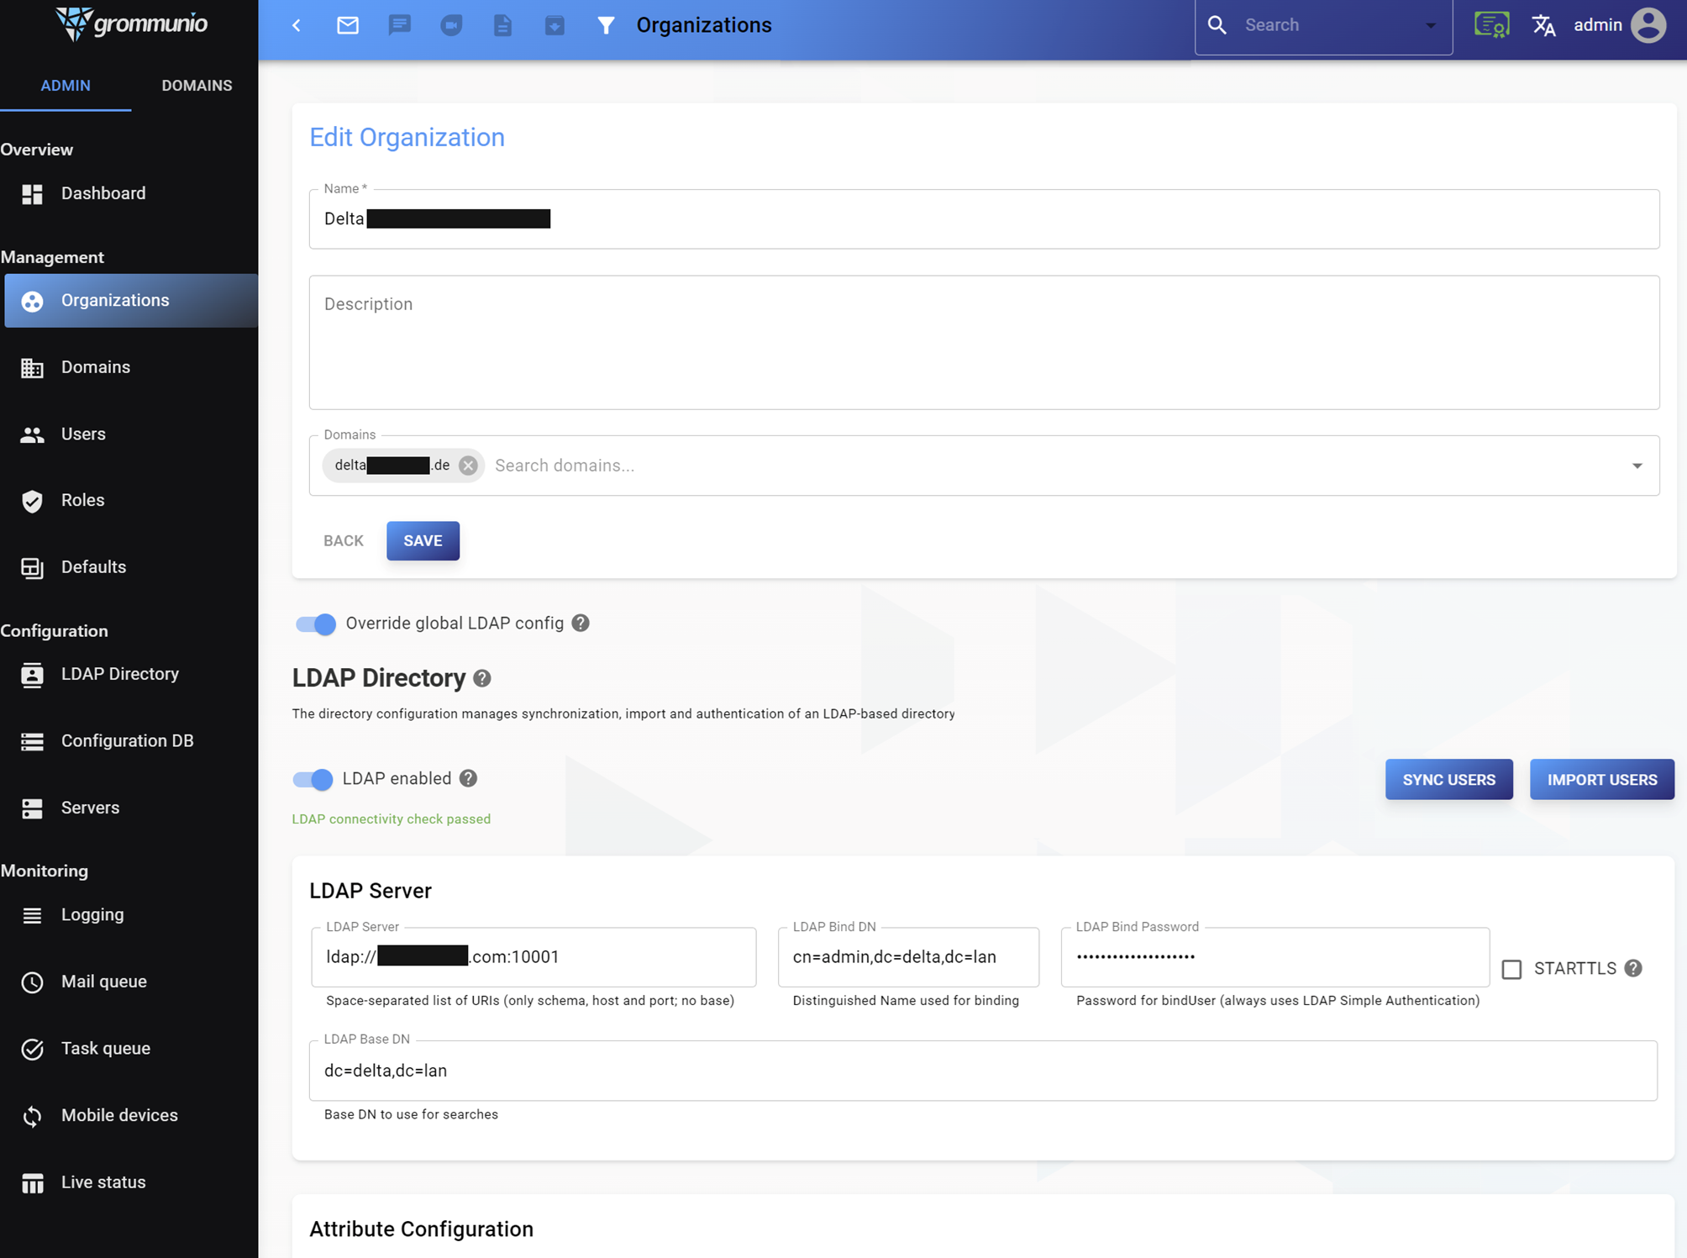This screenshot has height=1258, width=1687.
Task: Click the SYNC USERS button
Action: (1449, 778)
